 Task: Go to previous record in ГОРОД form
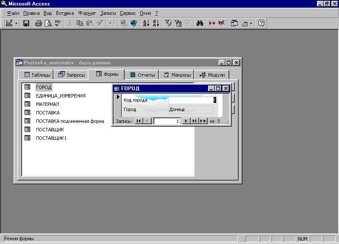147,121
